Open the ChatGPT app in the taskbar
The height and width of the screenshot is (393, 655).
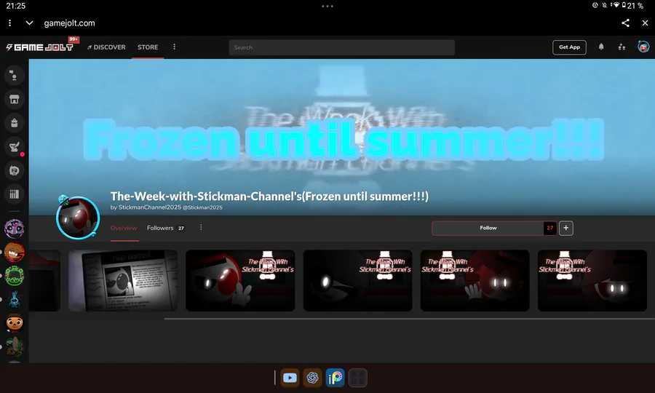tap(312, 378)
